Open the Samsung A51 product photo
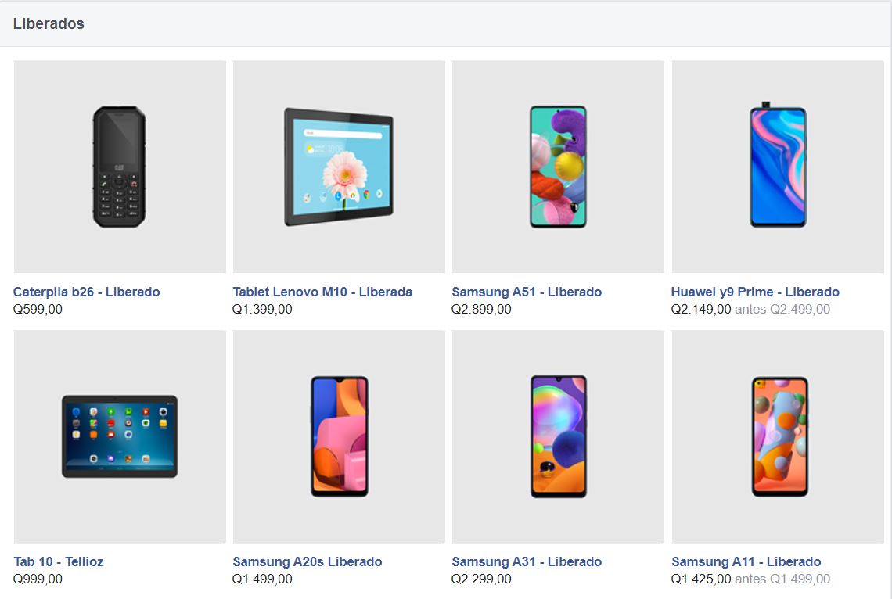This screenshot has height=599, width=892. 557,167
